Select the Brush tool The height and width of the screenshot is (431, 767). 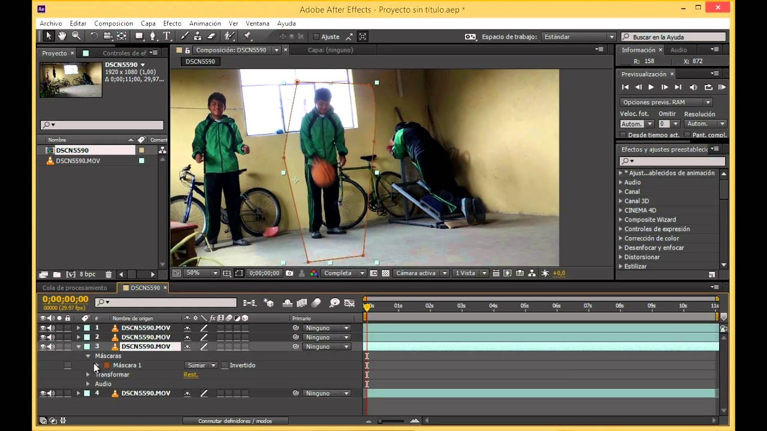click(x=185, y=37)
